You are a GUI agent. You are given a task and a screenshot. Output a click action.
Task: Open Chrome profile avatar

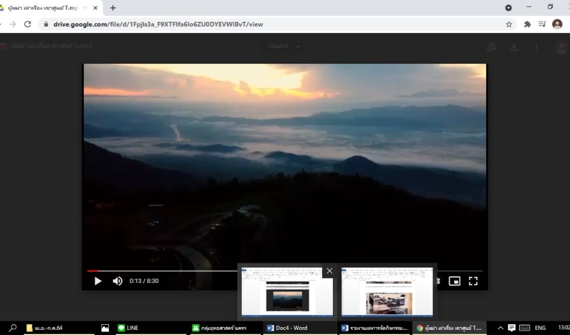[557, 25]
